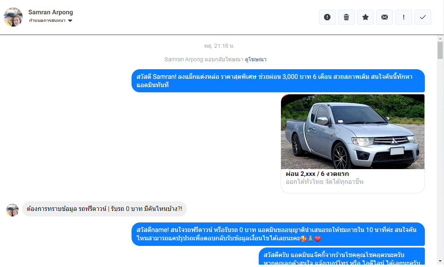The width and height of the screenshot is (444, 267).
Task: Click sender avatar beside incoming message
Action: coord(12,210)
